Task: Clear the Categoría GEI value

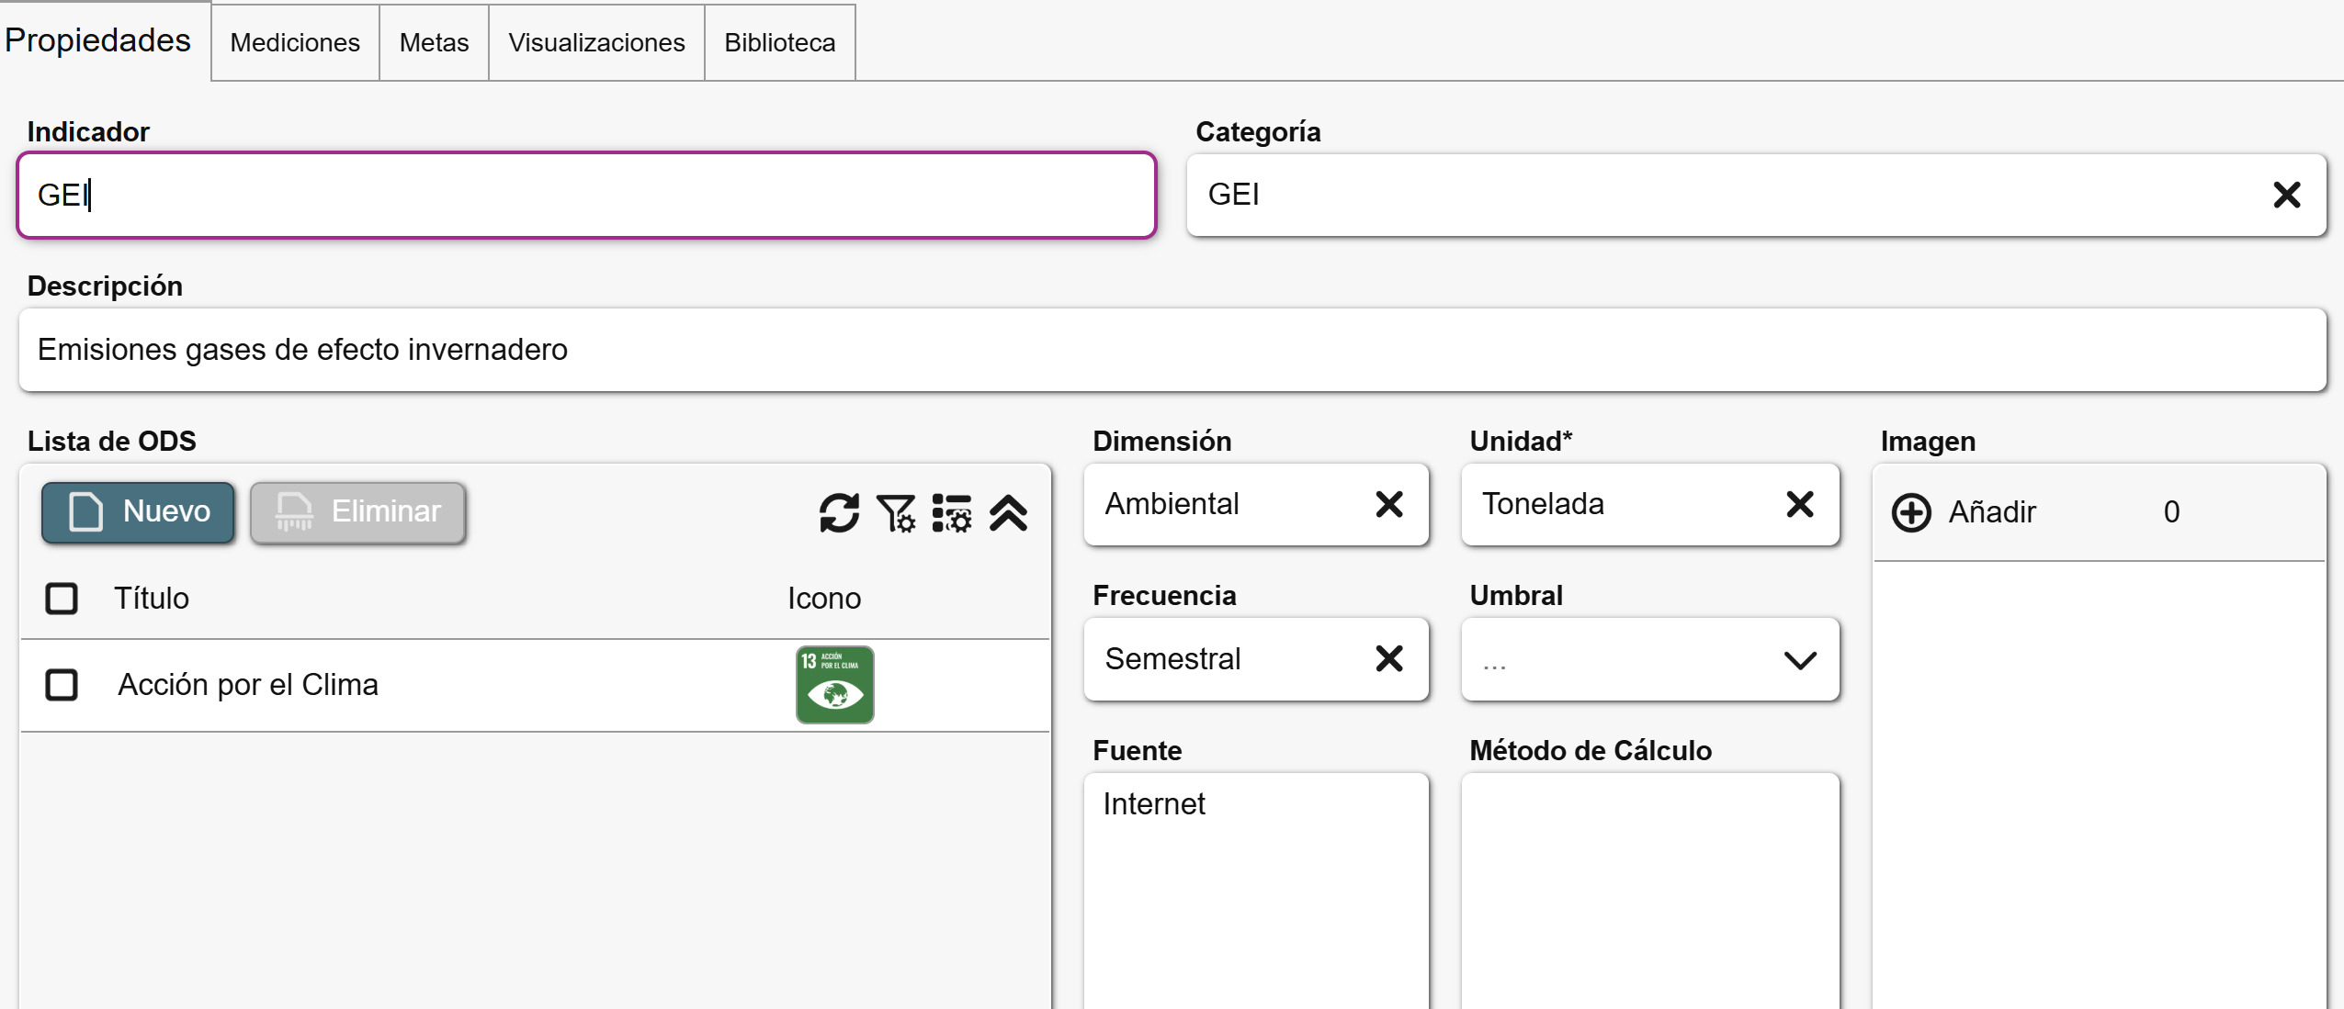Action: (x=2285, y=195)
